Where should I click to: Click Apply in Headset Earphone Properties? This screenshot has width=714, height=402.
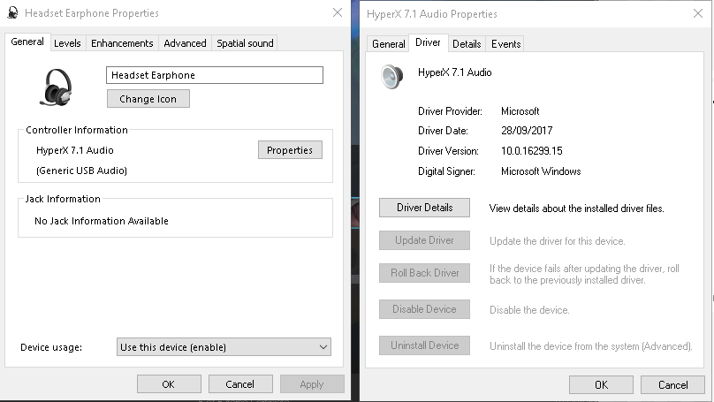(312, 384)
